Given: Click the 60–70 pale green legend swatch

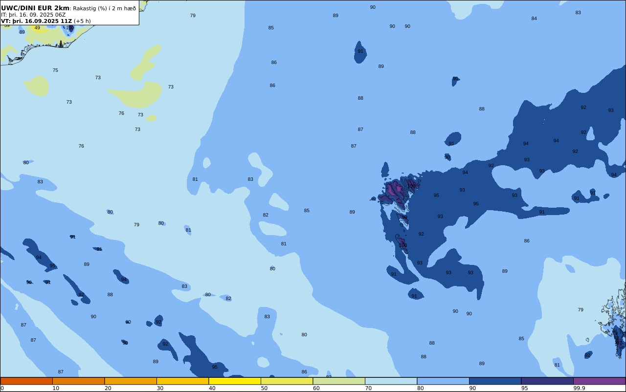Looking at the screenshot, I should pos(339,381).
